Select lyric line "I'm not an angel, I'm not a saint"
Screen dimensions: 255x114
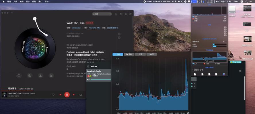click(x=80, y=45)
